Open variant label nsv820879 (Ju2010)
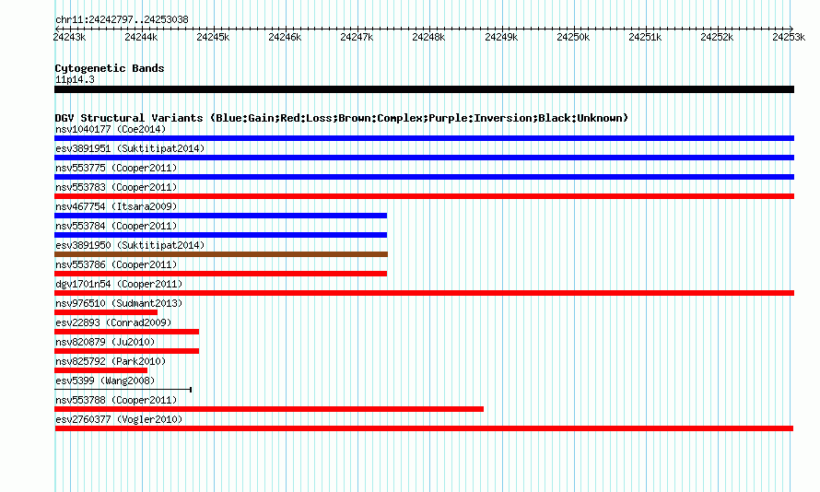 pos(105,342)
